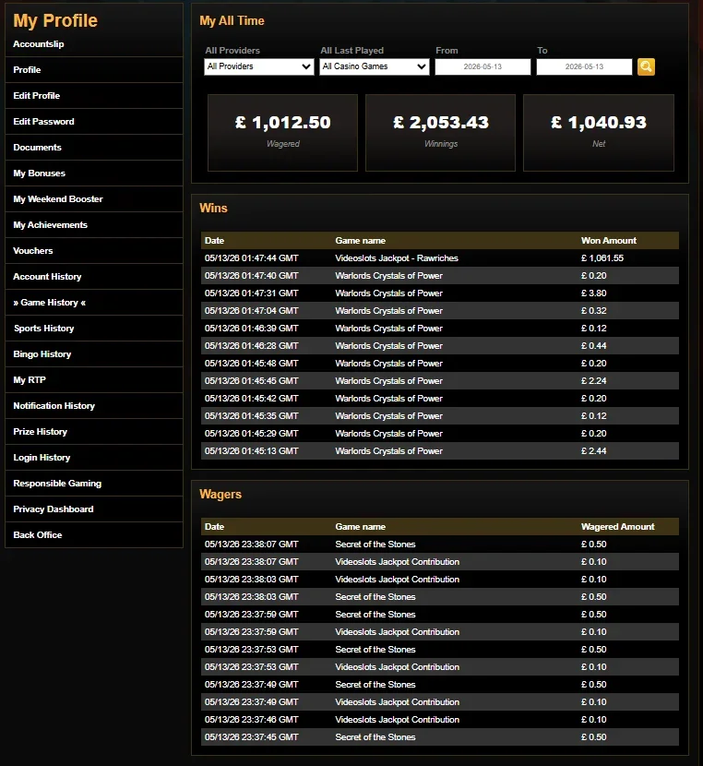Viewport: 703px width, 766px height.
Task: Select the Game History menu item
Action: click(x=94, y=303)
